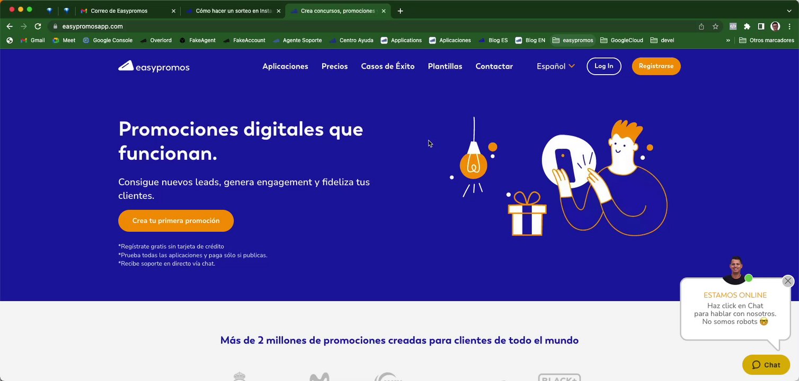
Task: Click the address bar showing easypromosapp.com
Action: click(371, 26)
